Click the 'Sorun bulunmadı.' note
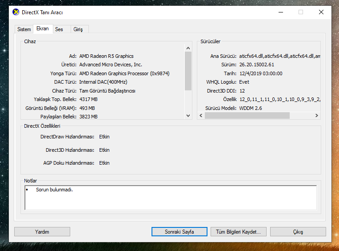 55,190
